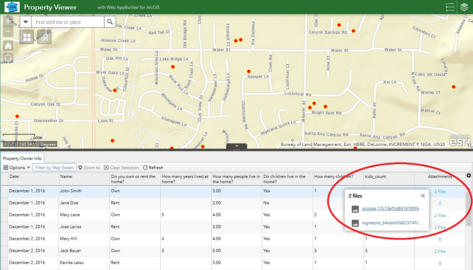Click the Refresh button in table toolbar
Image resolution: width=473 pixels, height=270 pixels.
pyautogui.click(x=153, y=167)
